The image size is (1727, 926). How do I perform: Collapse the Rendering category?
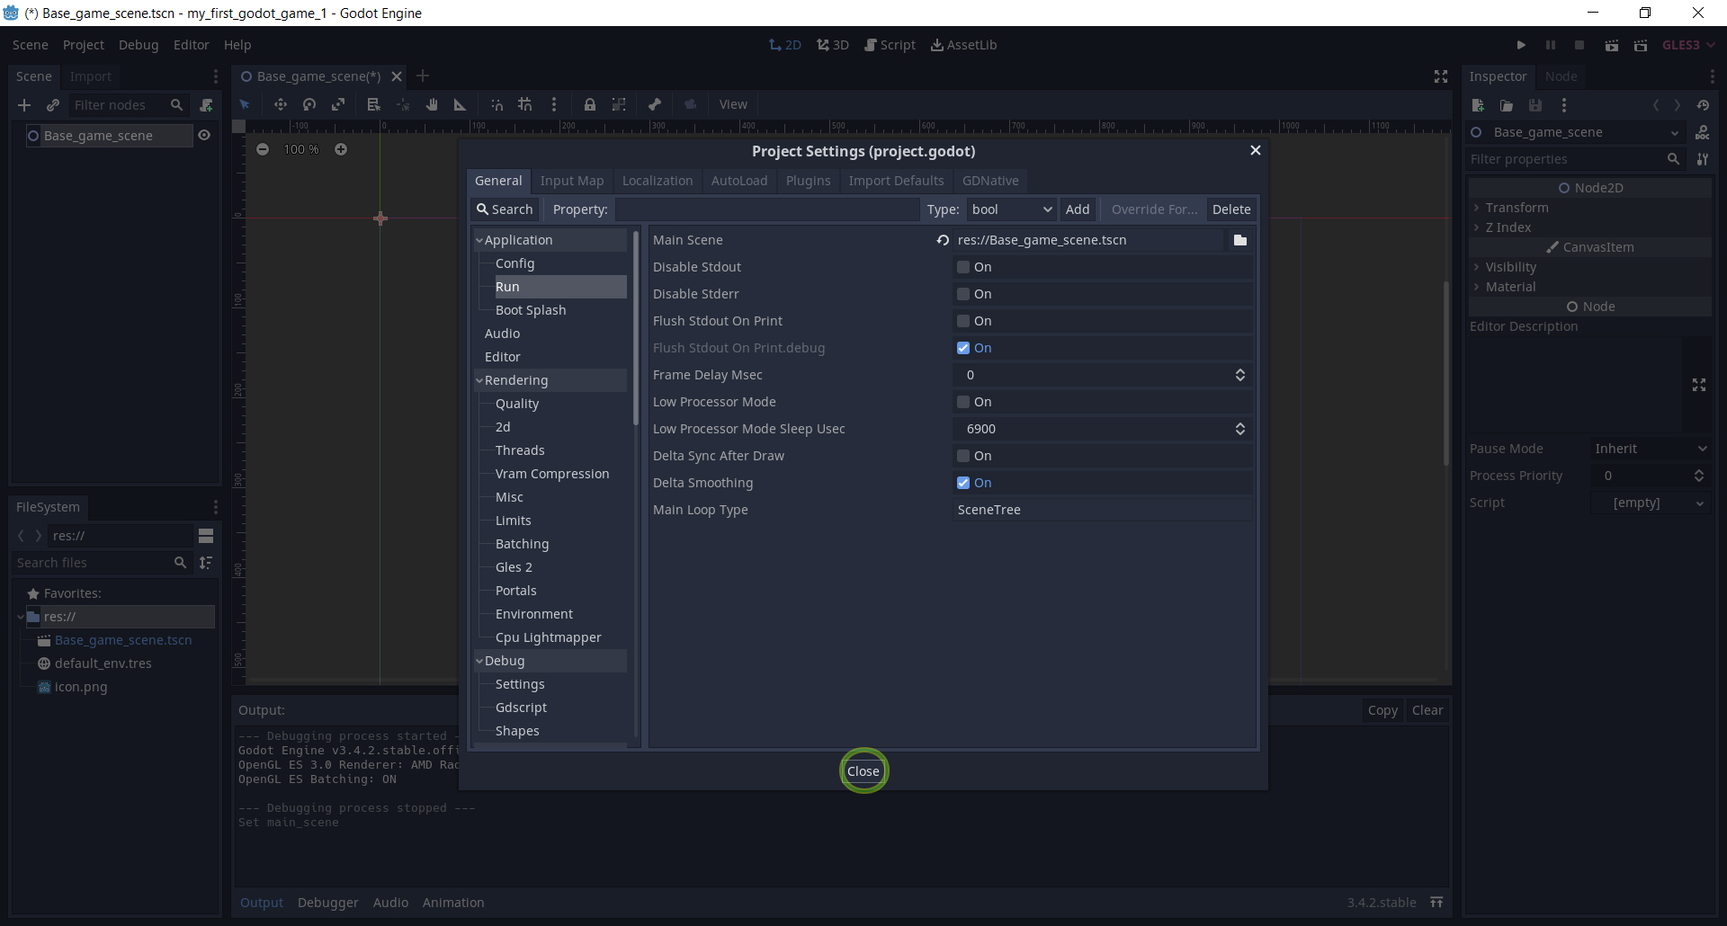[479, 380]
